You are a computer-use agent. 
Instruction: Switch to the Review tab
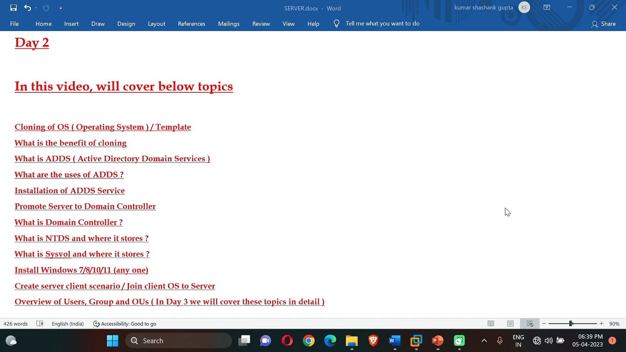[261, 23]
